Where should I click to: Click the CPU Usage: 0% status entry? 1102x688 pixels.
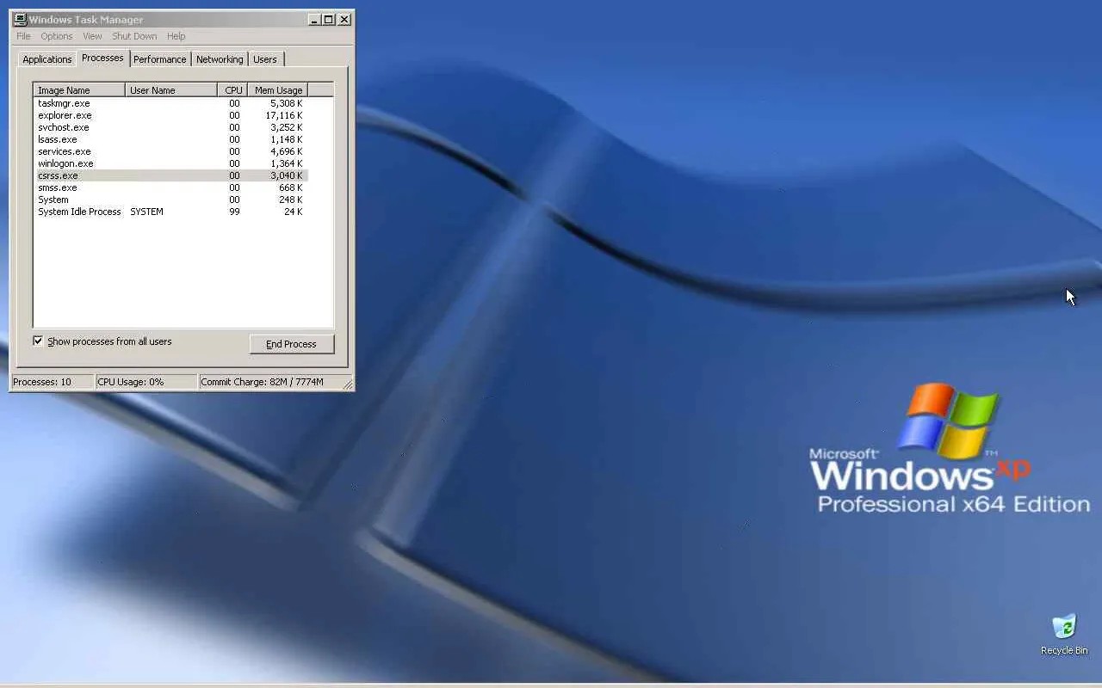[x=145, y=382]
